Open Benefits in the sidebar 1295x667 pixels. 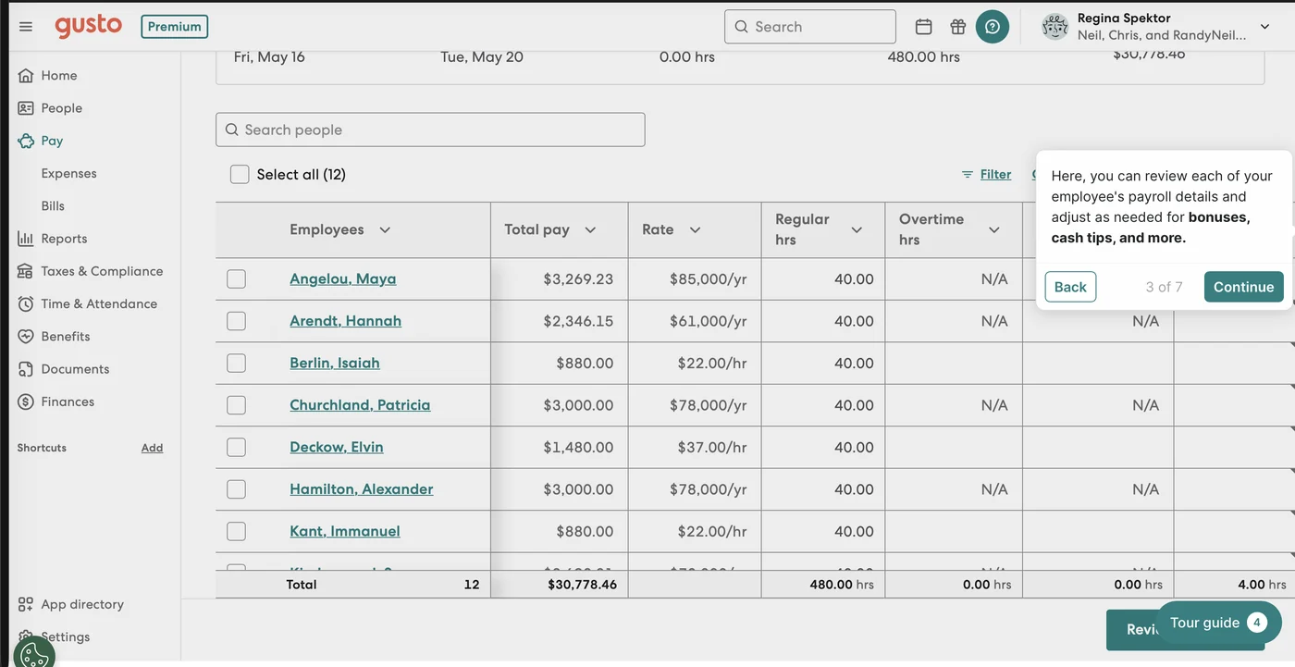pos(66,337)
